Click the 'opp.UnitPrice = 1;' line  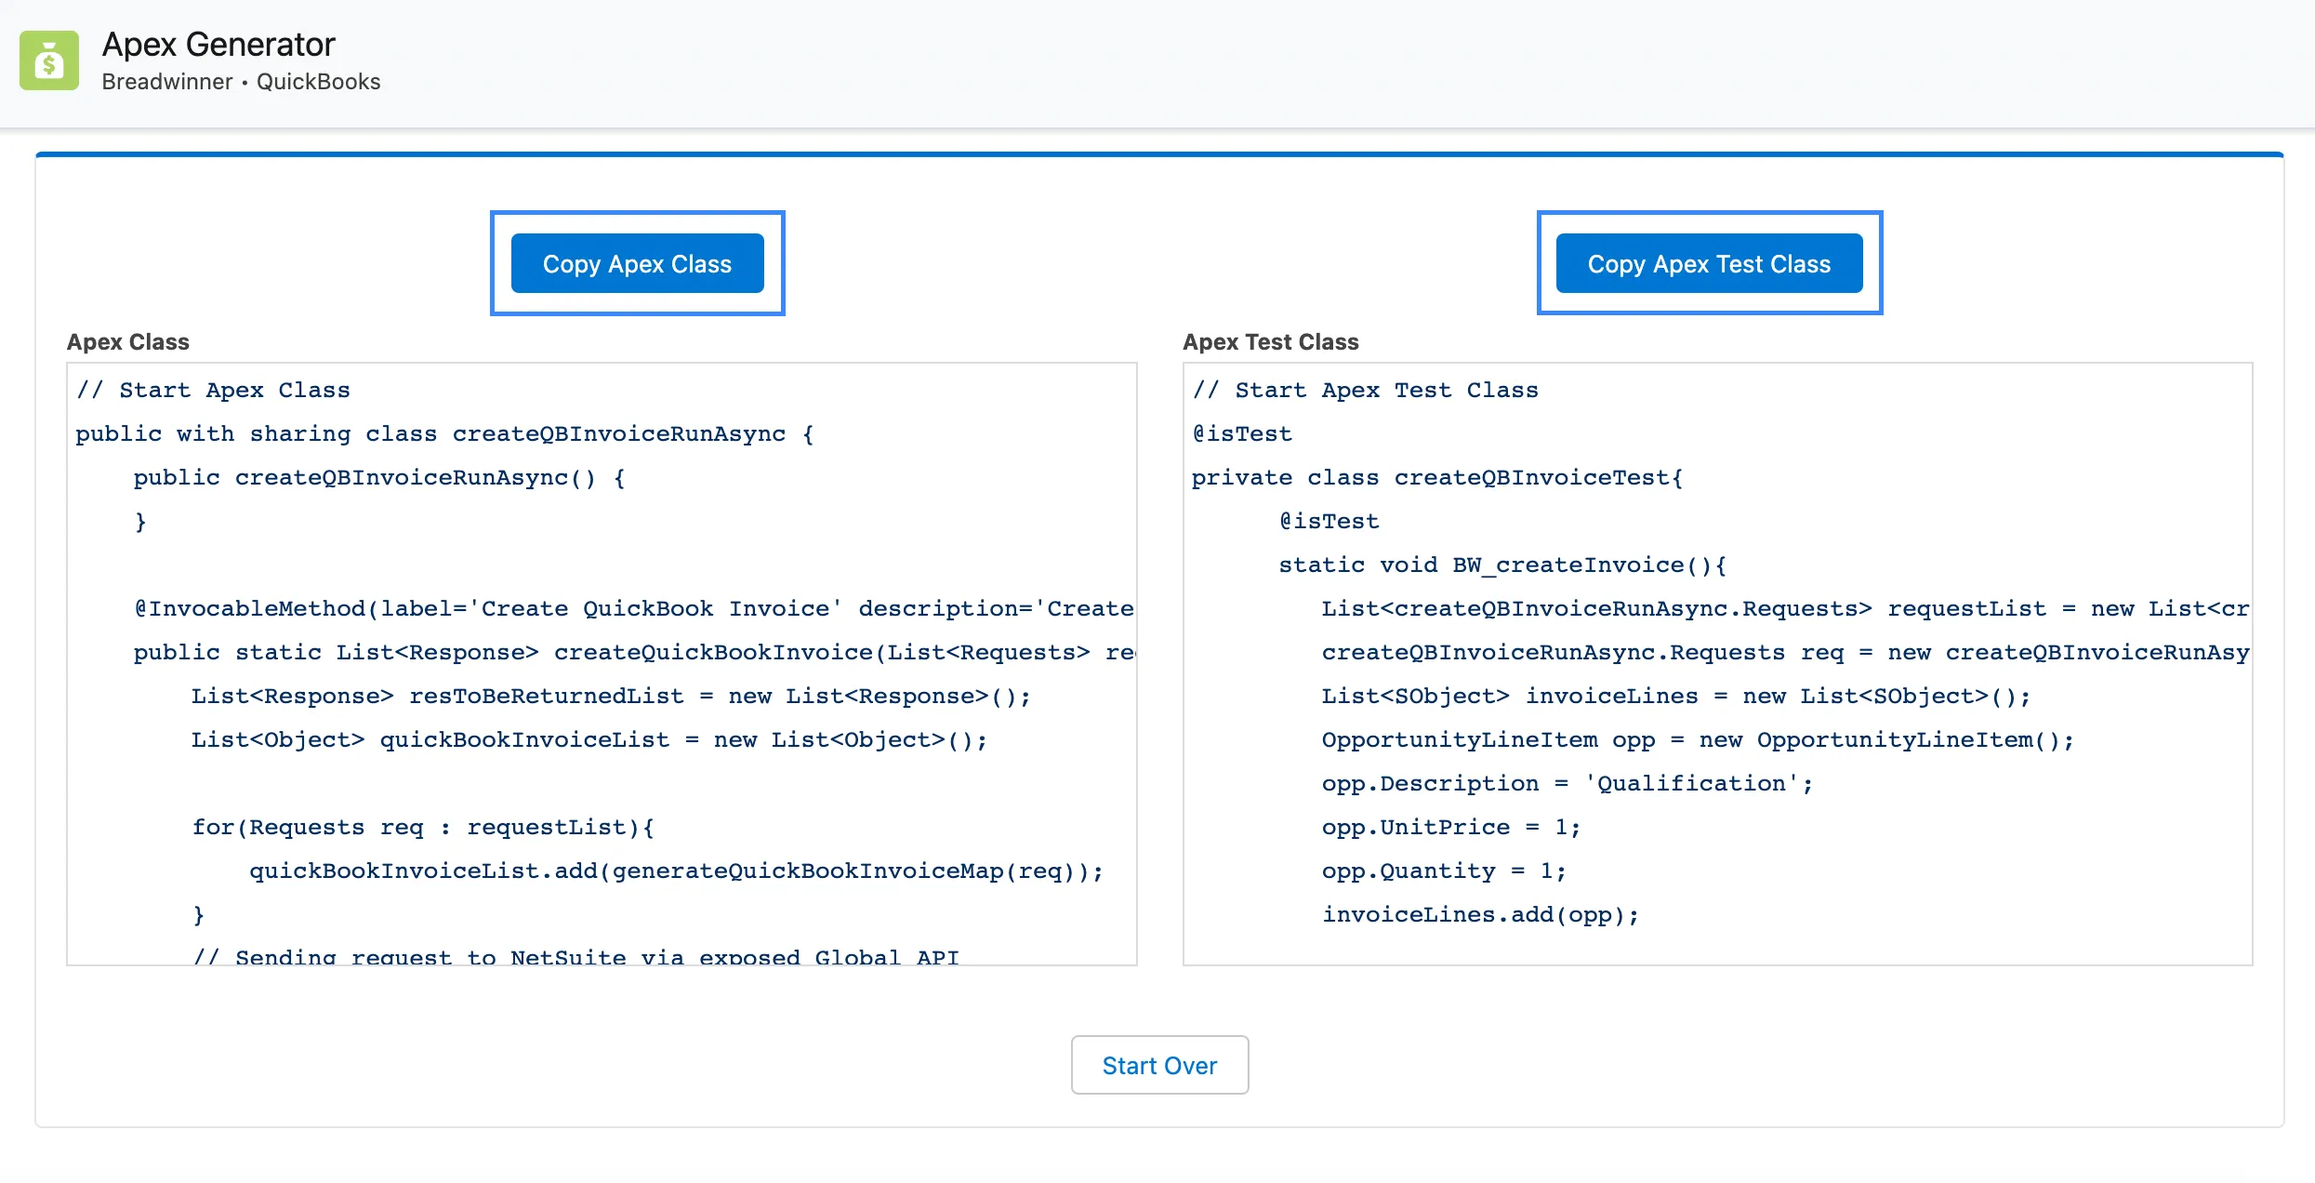(x=1451, y=827)
